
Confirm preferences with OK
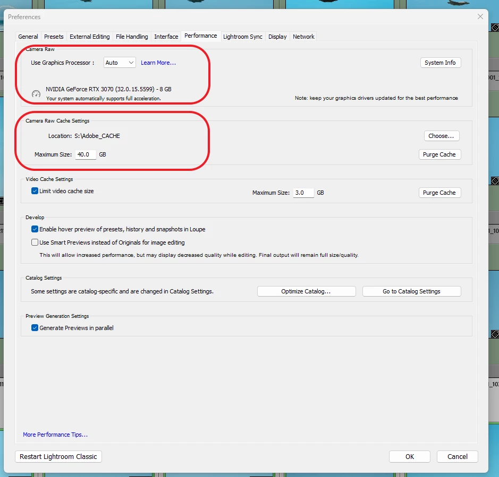[410, 457]
